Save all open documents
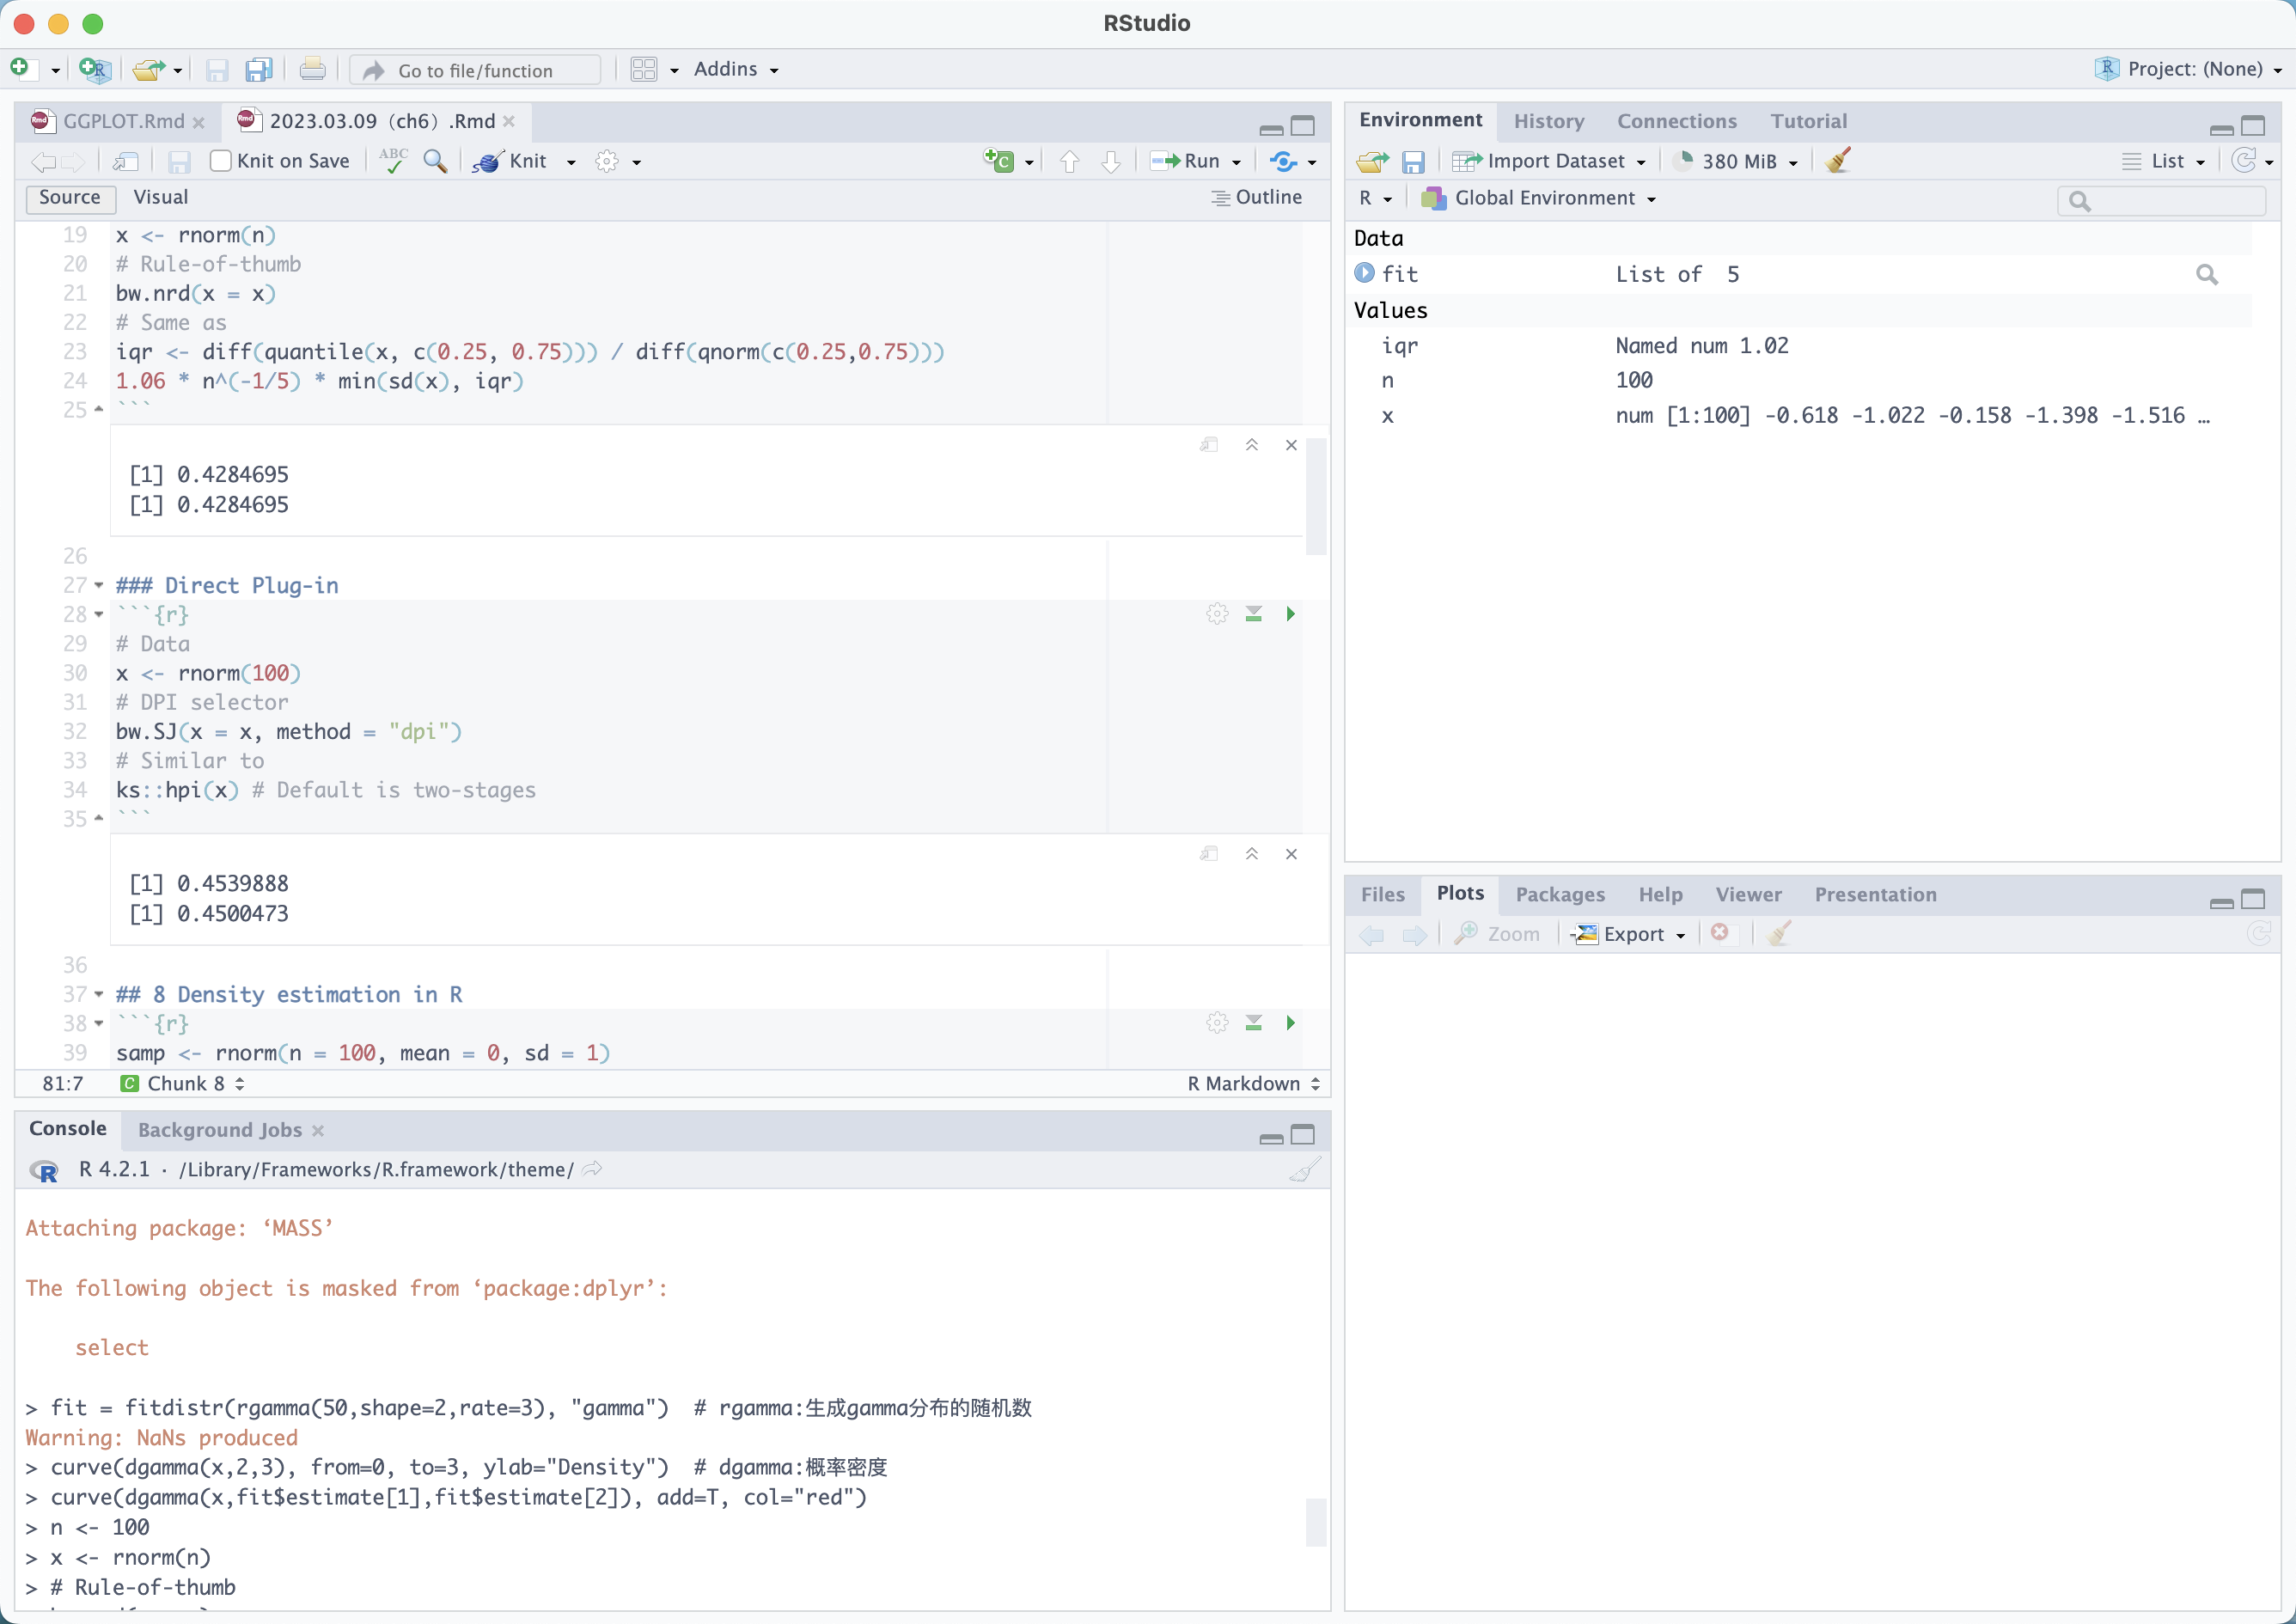 tap(259, 69)
